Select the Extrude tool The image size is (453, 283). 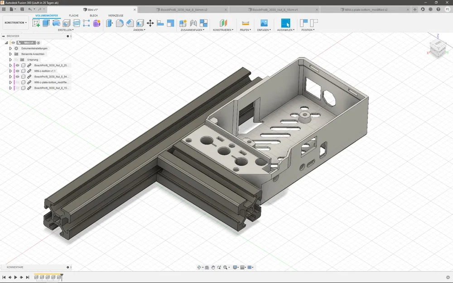point(46,23)
